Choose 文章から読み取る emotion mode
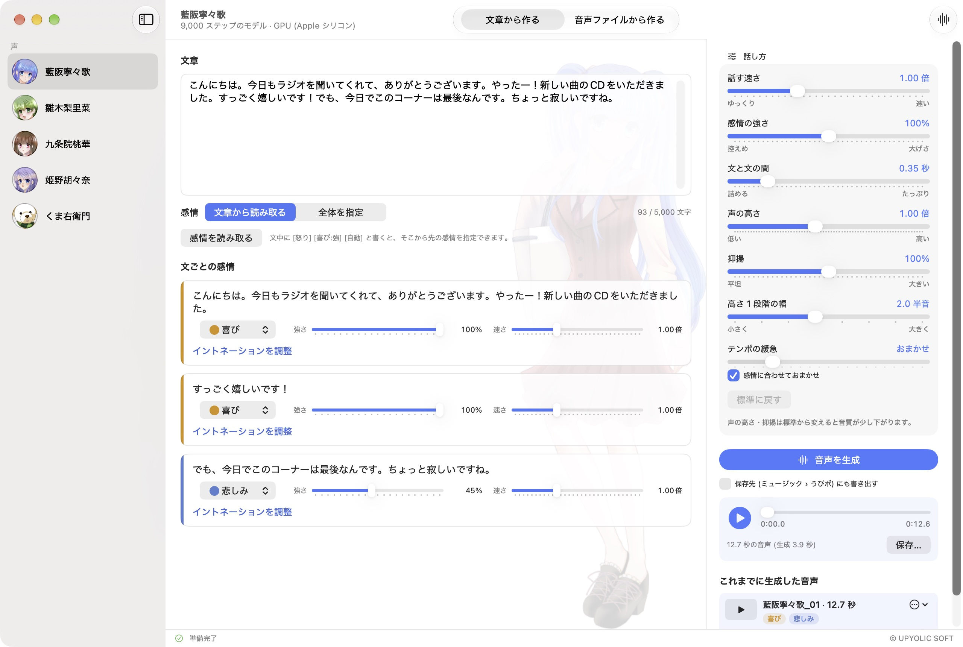Image resolution: width=963 pixels, height=647 pixels. pos(250,212)
